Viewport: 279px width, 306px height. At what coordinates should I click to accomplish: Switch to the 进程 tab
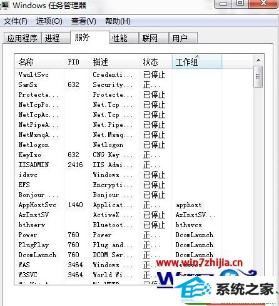coord(56,38)
